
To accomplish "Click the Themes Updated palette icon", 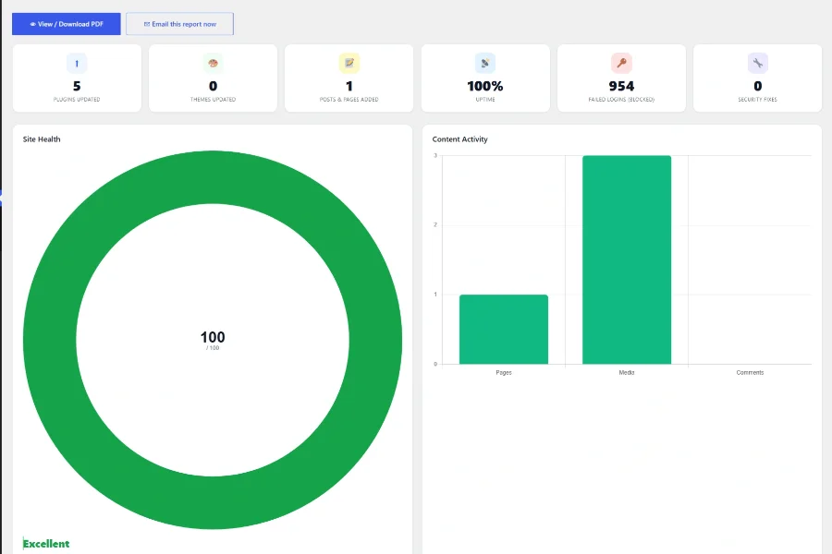I will point(213,64).
